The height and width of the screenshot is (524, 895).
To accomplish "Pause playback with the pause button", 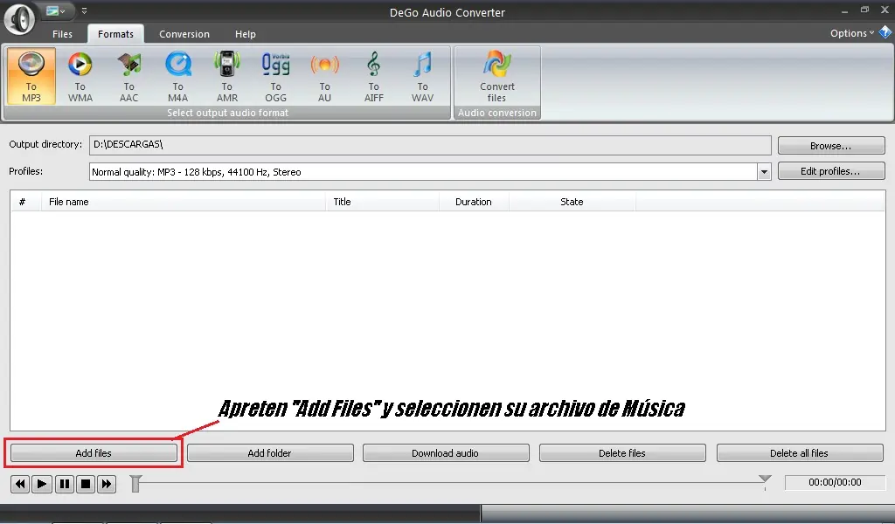I will point(64,484).
